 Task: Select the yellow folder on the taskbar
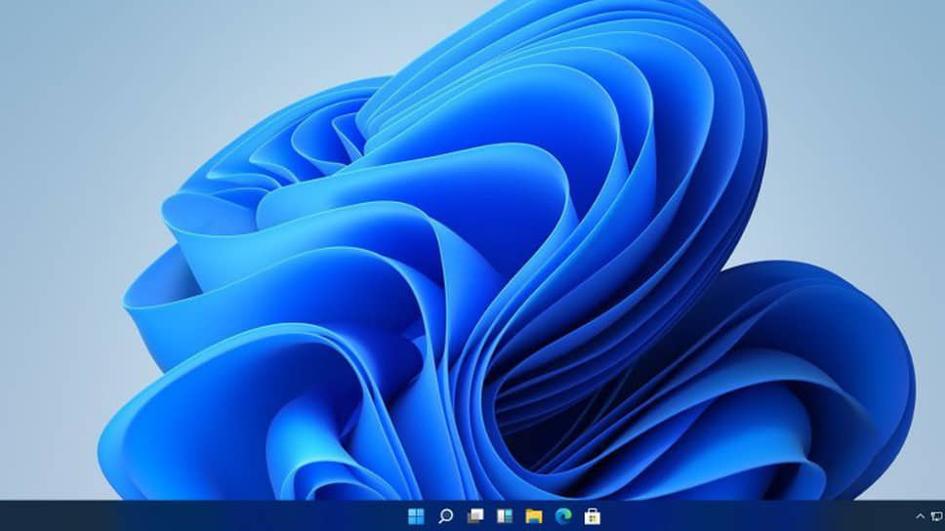(533, 515)
